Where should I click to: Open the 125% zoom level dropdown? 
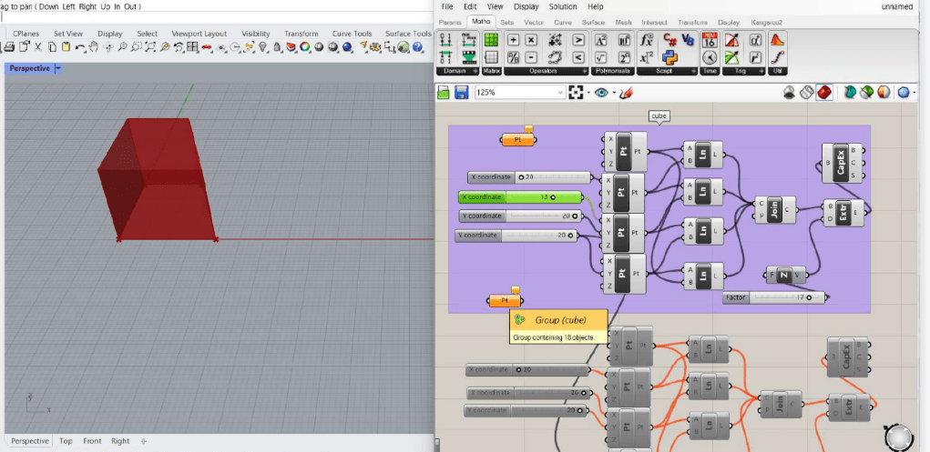pos(559,93)
